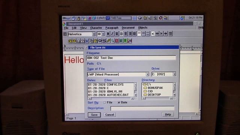Toggle Bold formatting
240x135 pixels.
(x=108, y=33)
